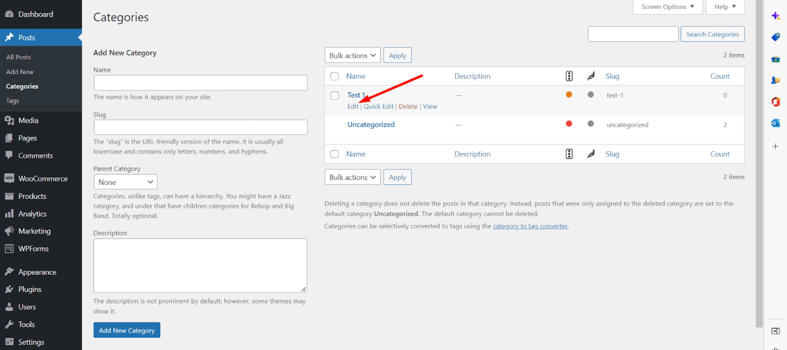Click inside the search categories input field

[633, 34]
